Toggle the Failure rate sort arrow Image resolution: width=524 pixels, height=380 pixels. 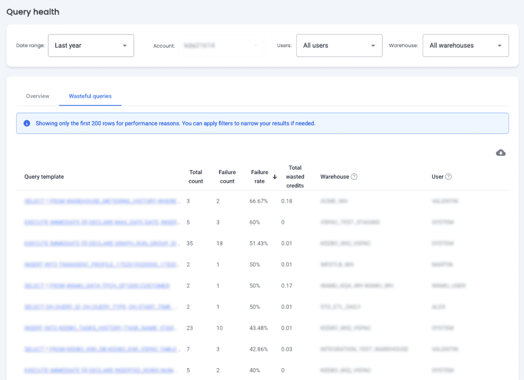[x=275, y=177]
